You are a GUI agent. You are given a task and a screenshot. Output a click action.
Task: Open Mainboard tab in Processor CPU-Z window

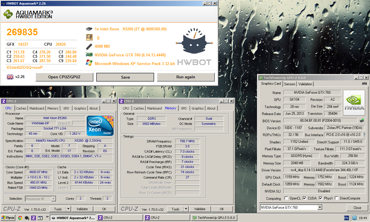(x=37, y=108)
